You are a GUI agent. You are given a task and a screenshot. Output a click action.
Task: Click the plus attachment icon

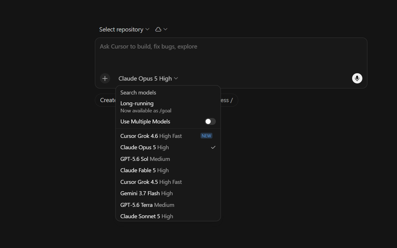[x=105, y=78]
